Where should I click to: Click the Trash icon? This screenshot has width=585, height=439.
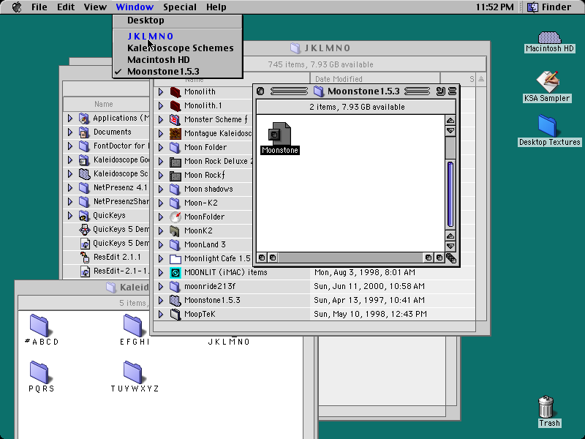coord(546,407)
